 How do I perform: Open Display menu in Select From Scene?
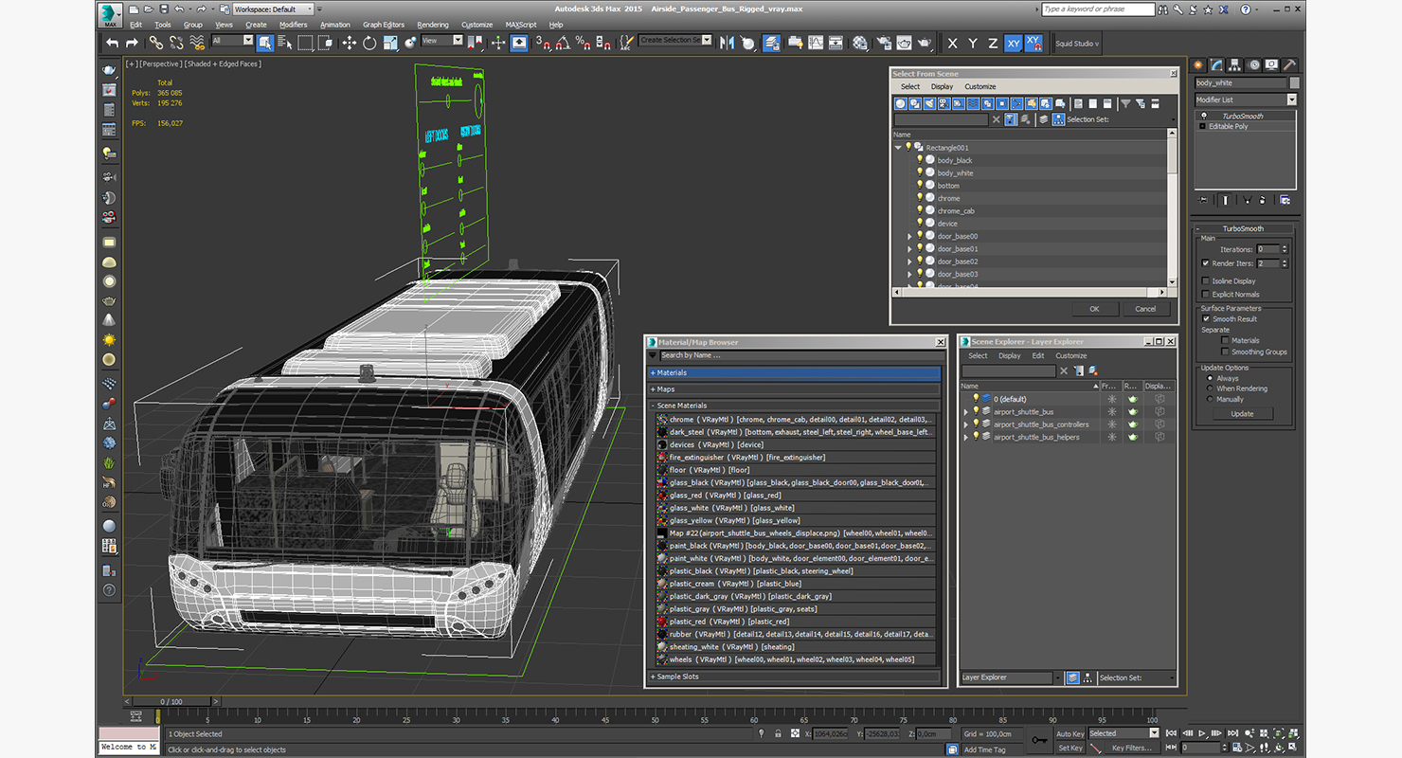click(942, 86)
